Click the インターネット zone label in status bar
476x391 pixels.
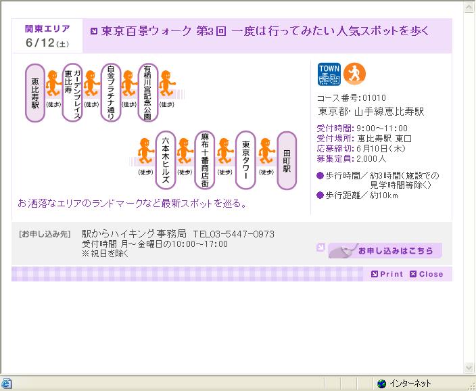click(x=410, y=384)
